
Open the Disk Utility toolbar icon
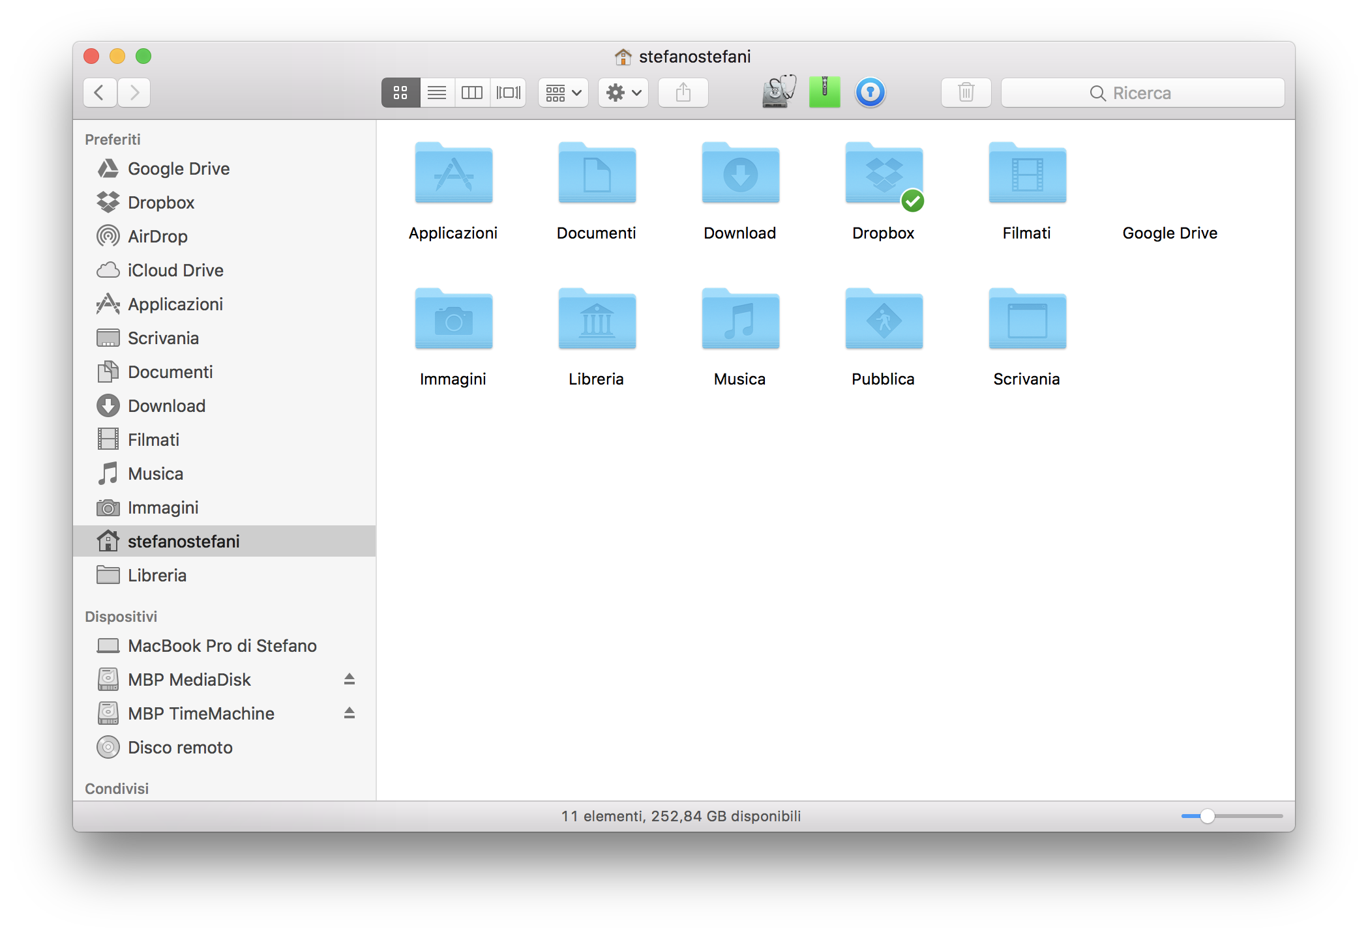(x=779, y=92)
